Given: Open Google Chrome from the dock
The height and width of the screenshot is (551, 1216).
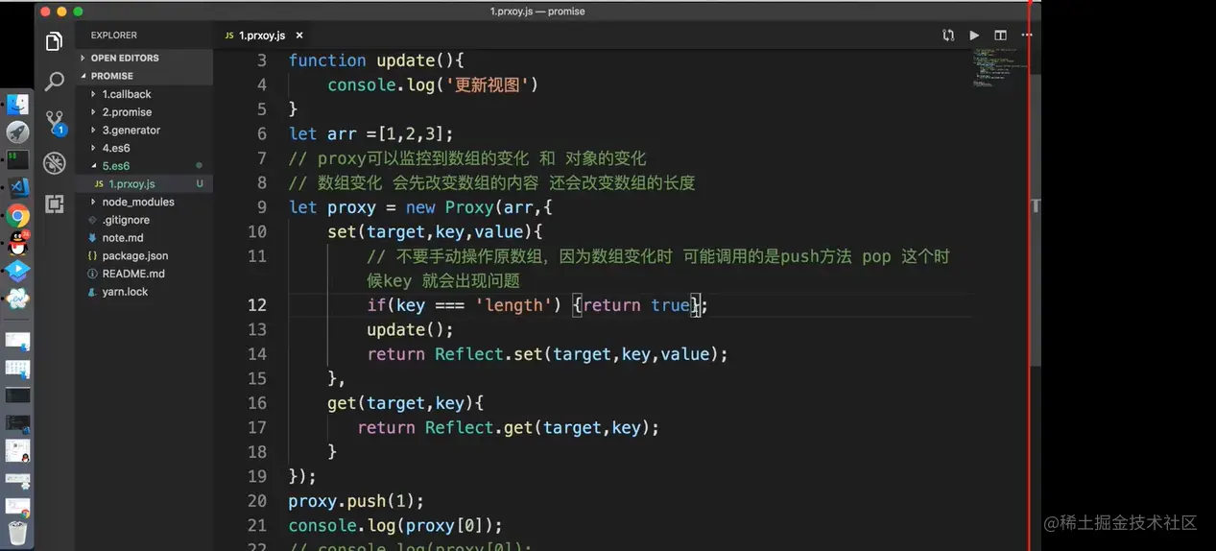Looking at the screenshot, I should pyautogui.click(x=17, y=216).
